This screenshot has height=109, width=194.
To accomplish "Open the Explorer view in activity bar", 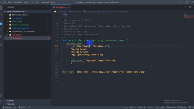I will click(1, 8).
